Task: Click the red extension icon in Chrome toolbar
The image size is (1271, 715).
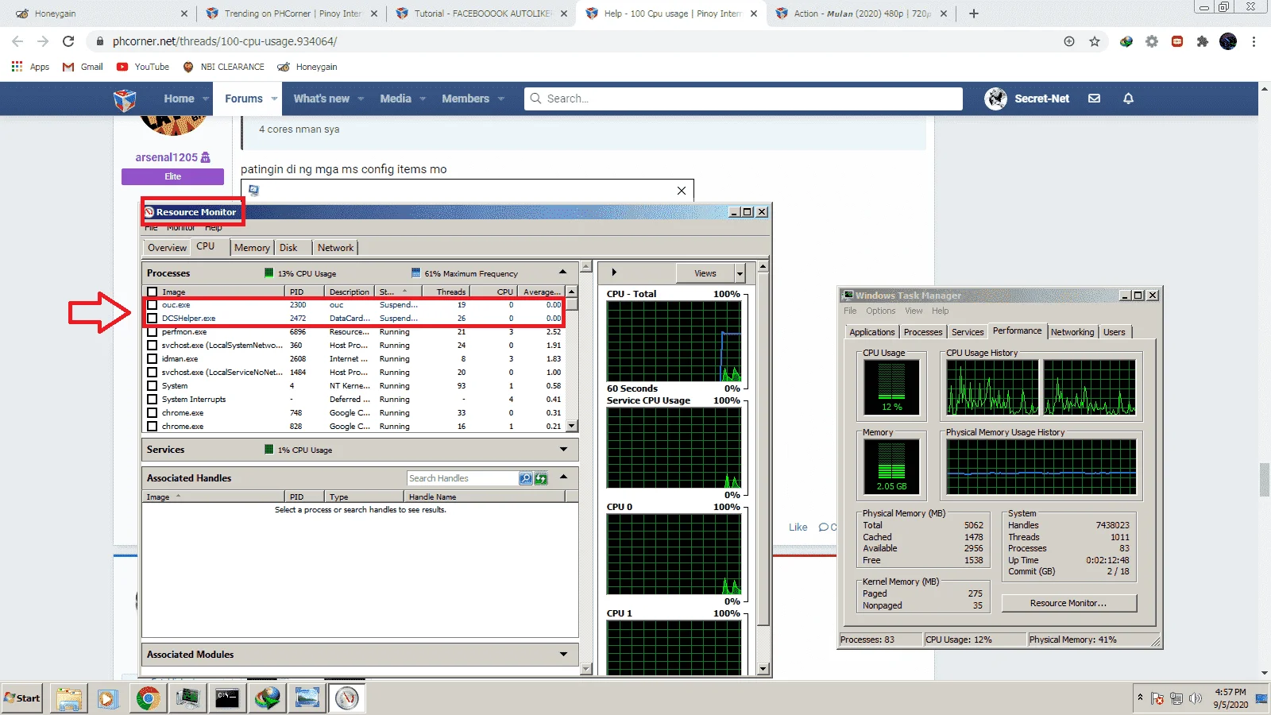Action: click(x=1177, y=41)
